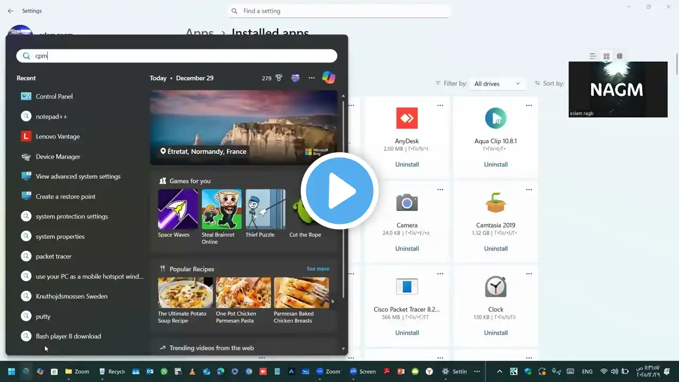Go back using Settings back arrow
679x382 pixels.
pos(11,11)
